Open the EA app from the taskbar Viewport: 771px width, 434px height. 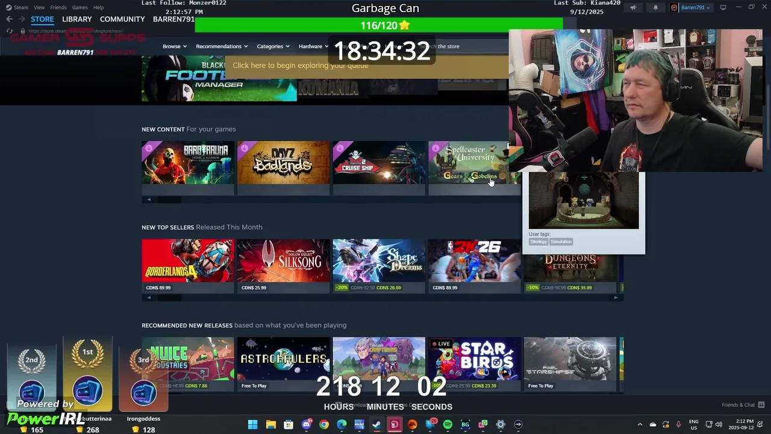pyautogui.click(x=412, y=424)
